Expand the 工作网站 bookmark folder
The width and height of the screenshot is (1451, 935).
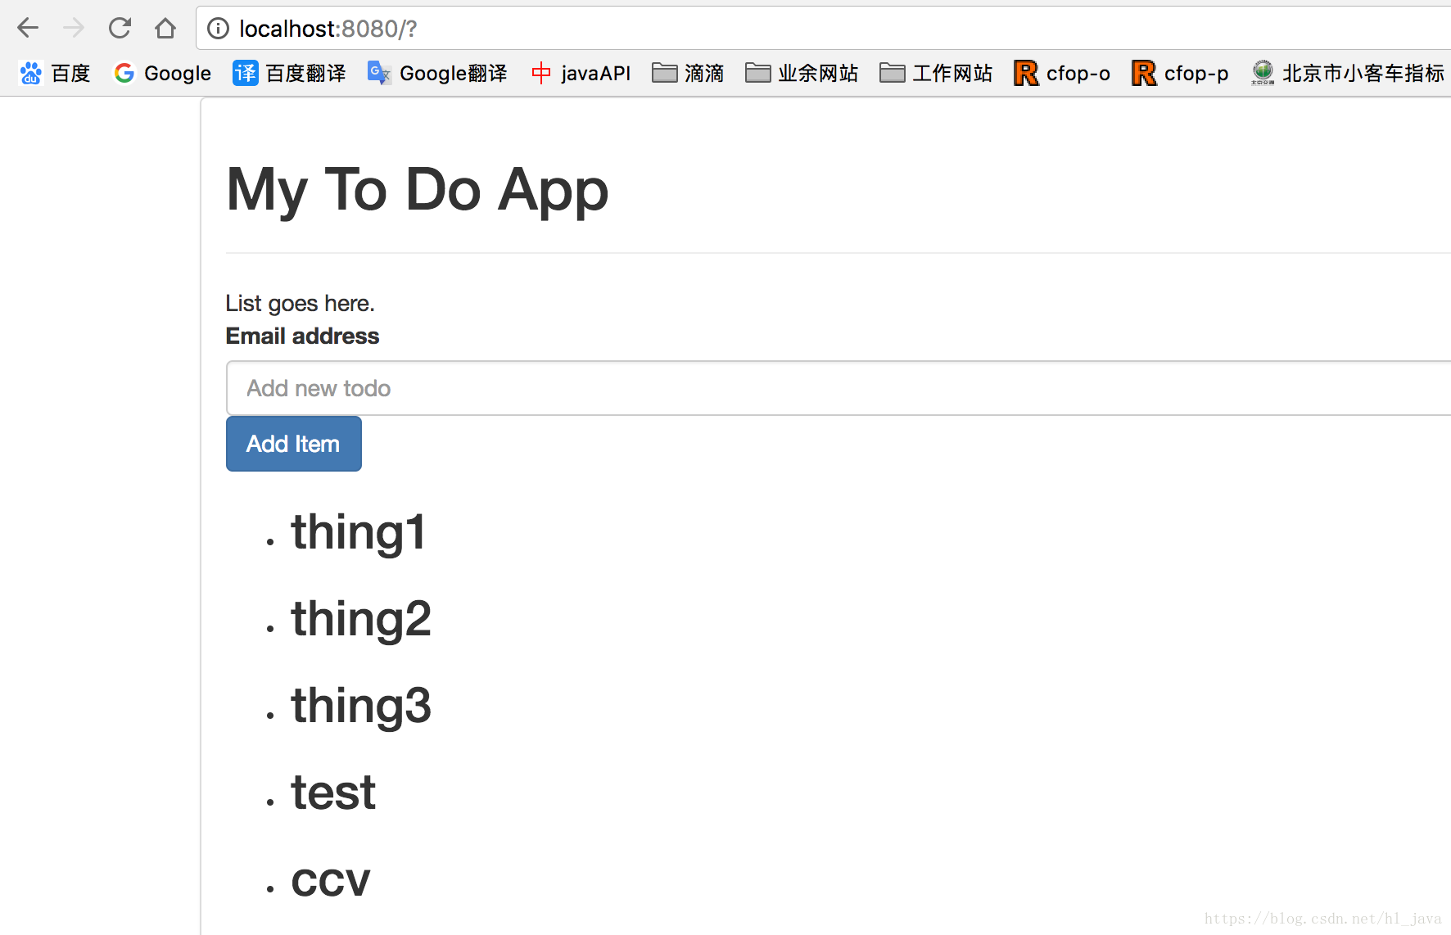[936, 74]
